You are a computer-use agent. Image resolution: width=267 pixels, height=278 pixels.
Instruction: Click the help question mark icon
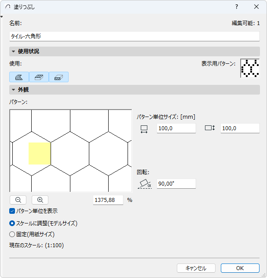pyautogui.click(x=237, y=7)
